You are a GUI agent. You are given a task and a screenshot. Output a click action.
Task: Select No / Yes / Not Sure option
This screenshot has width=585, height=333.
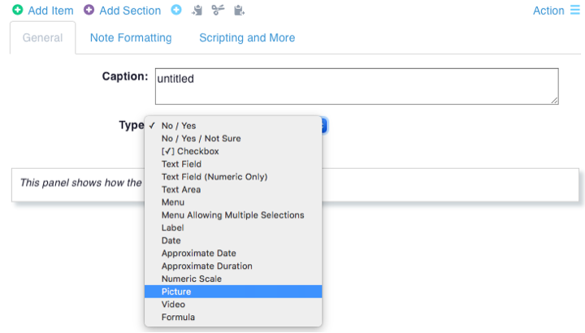click(201, 139)
